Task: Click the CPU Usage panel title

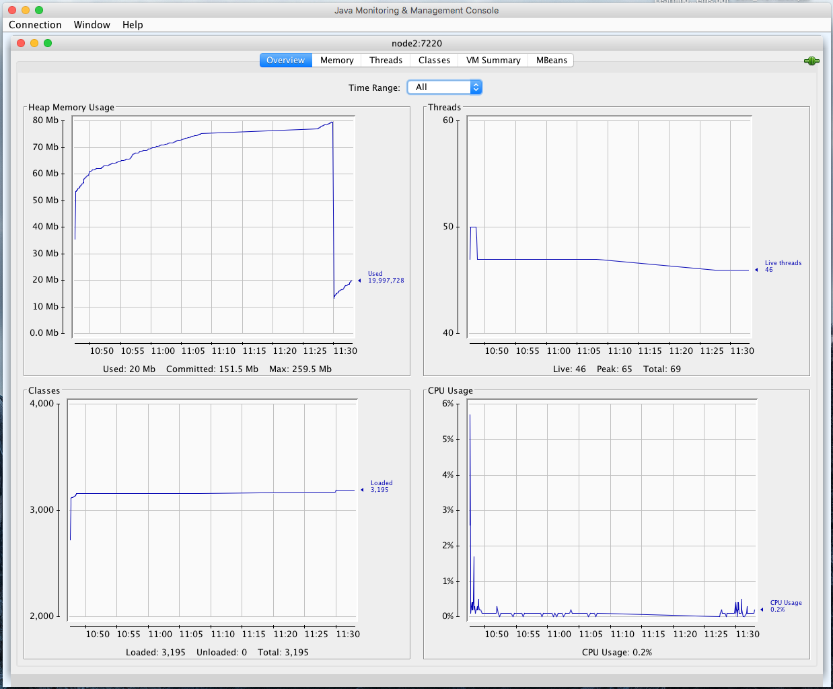Action: point(450,391)
